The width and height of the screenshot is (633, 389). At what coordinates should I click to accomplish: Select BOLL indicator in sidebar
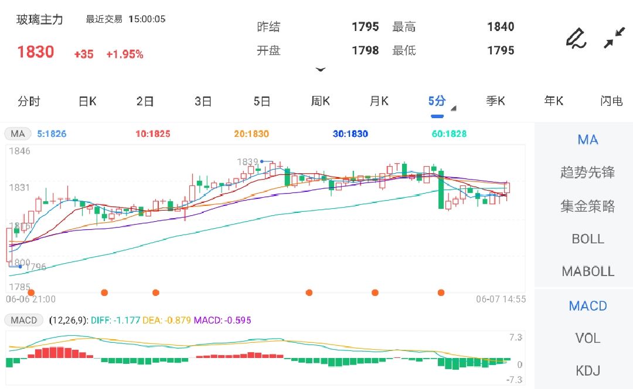point(588,239)
